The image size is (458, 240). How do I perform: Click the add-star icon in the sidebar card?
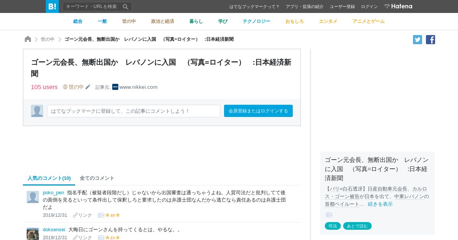click(329, 215)
